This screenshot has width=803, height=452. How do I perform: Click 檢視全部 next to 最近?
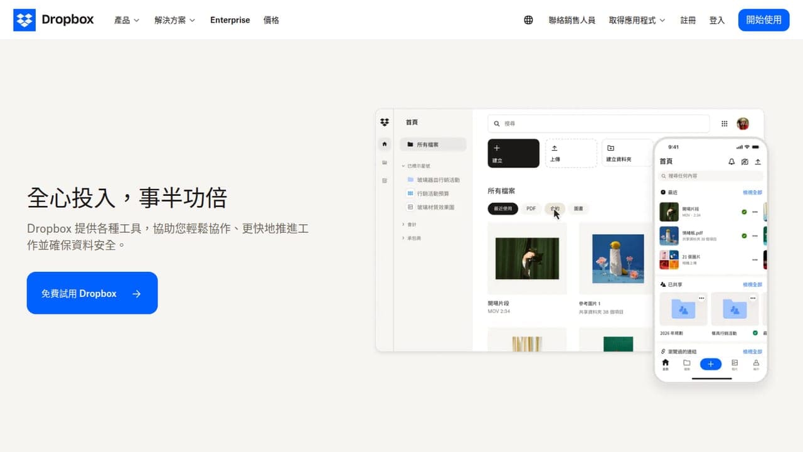tap(752, 192)
